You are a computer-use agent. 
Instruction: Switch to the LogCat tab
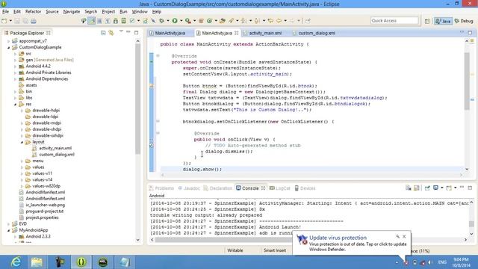click(279, 188)
